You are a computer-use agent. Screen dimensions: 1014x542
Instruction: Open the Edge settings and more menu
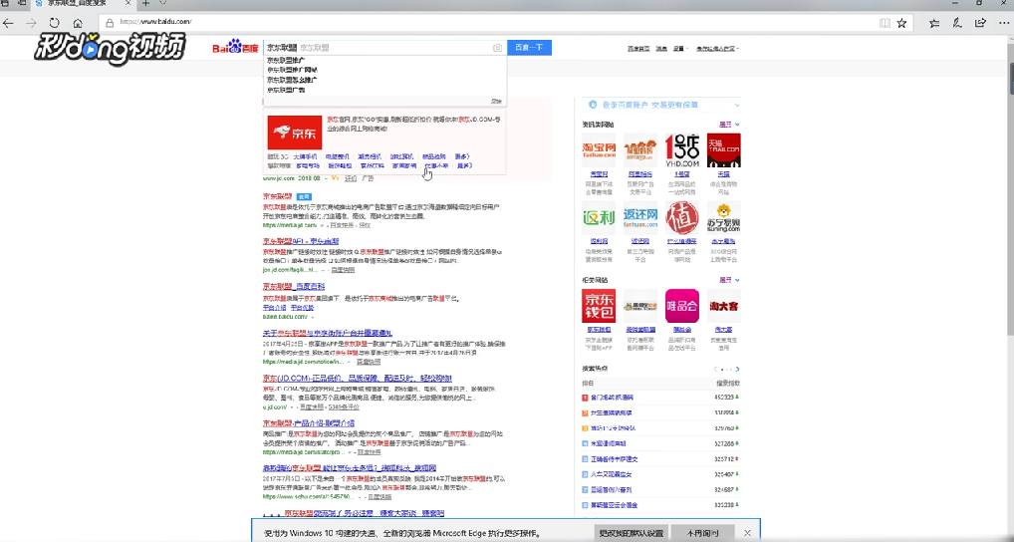tap(1004, 23)
